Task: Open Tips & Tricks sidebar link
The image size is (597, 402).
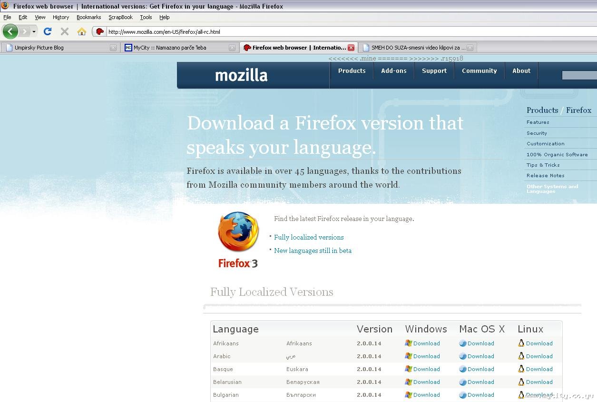Action: point(543,165)
